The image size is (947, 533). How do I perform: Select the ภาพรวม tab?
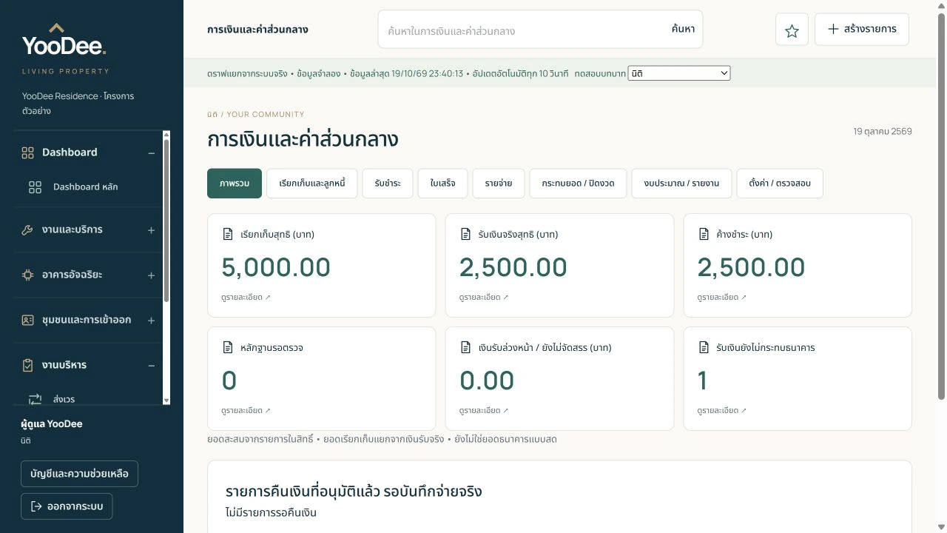[x=235, y=184]
